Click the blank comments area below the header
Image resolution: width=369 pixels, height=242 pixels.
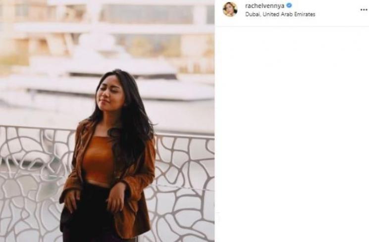[x=292, y=132]
